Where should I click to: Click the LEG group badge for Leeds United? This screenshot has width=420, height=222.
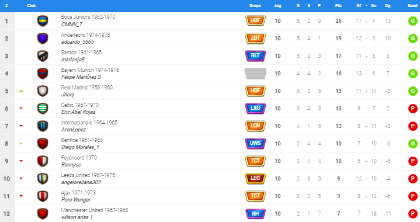(x=255, y=178)
